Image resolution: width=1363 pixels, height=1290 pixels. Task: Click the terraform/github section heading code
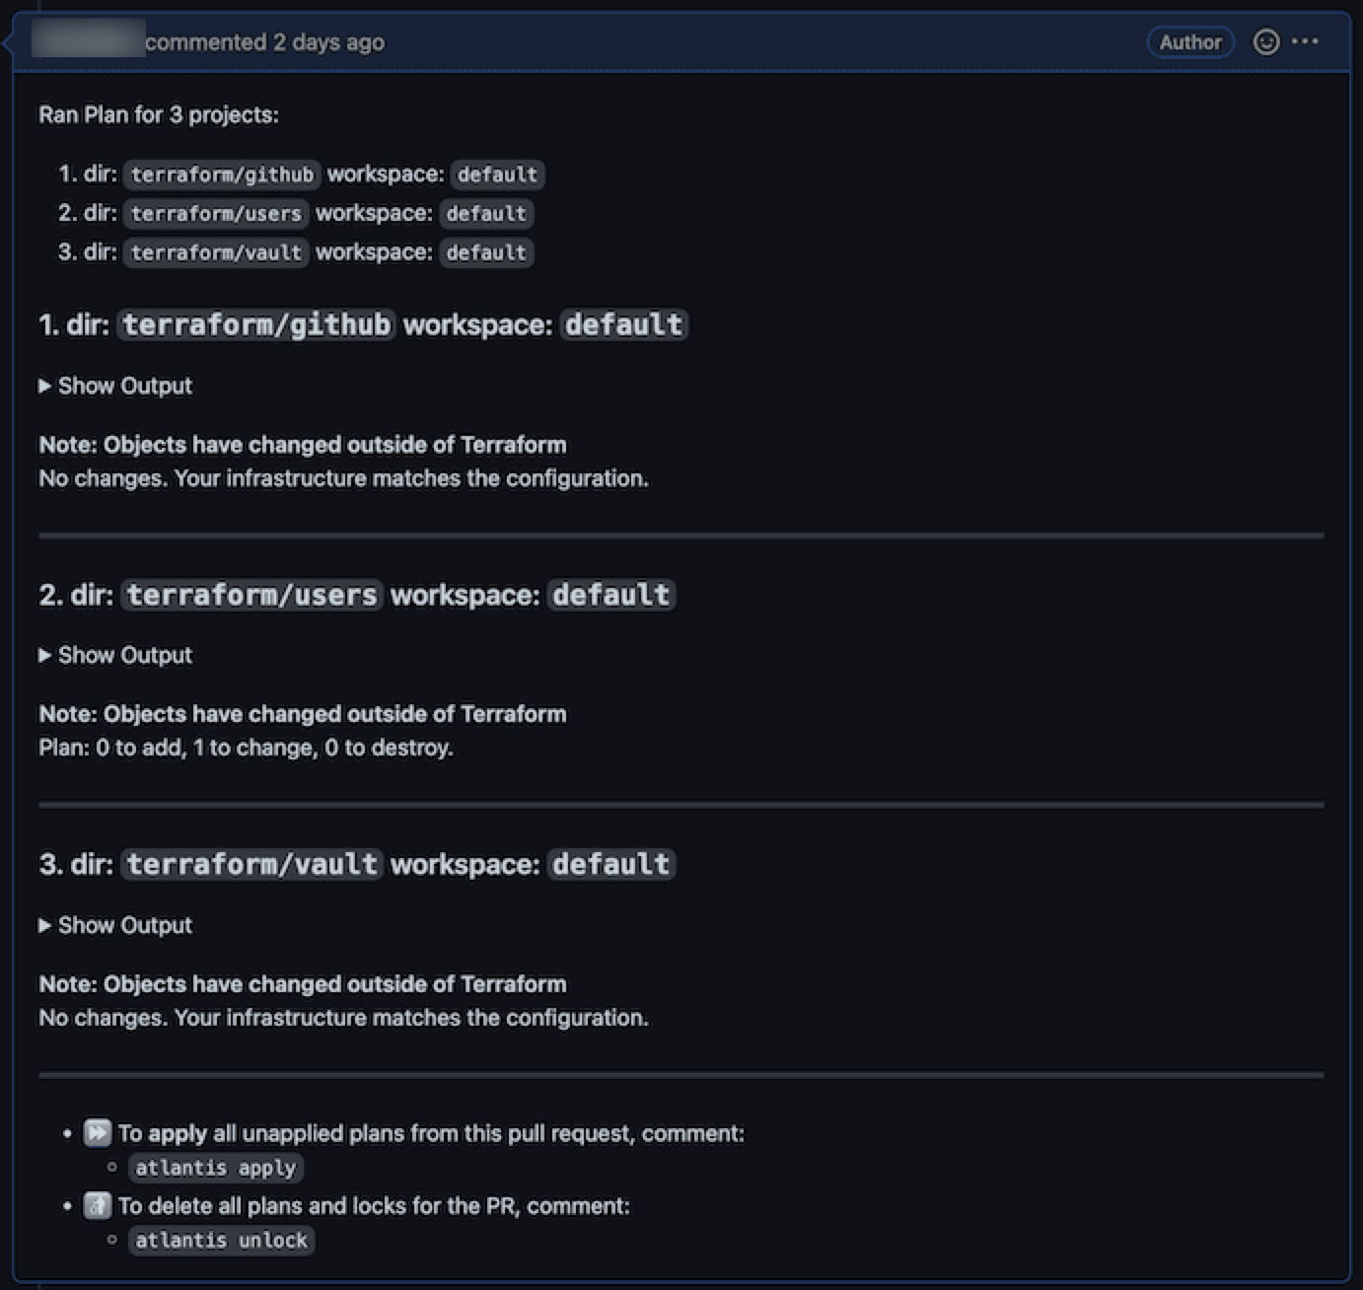[x=256, y=324]
